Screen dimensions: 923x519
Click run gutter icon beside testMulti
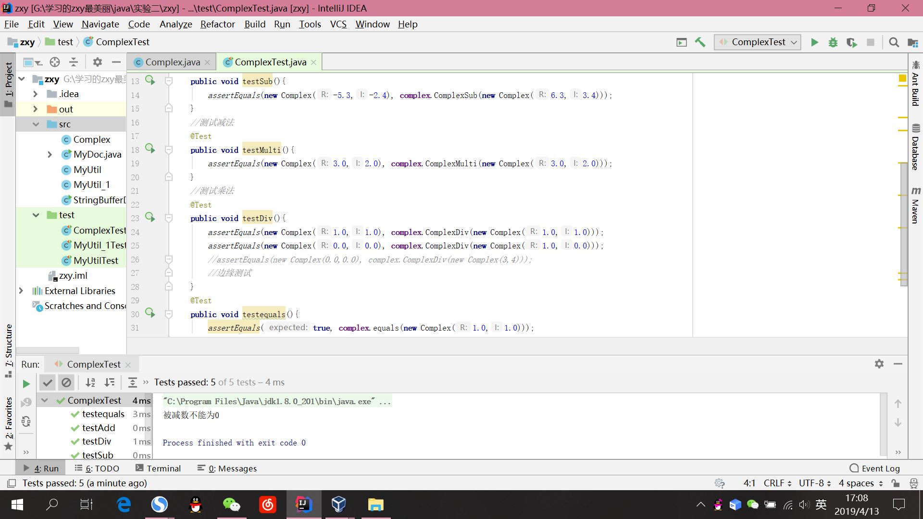[x=150, y=148]
